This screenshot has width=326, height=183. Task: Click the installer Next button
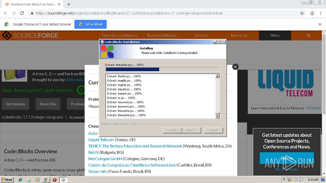191,130
